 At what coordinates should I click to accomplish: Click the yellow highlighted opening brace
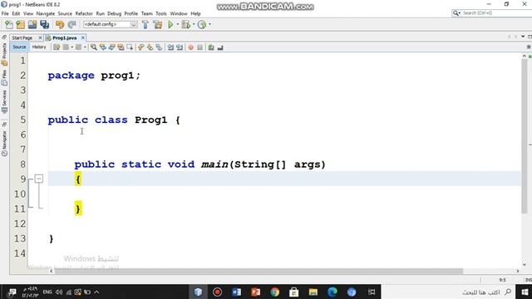click(78, 179)
